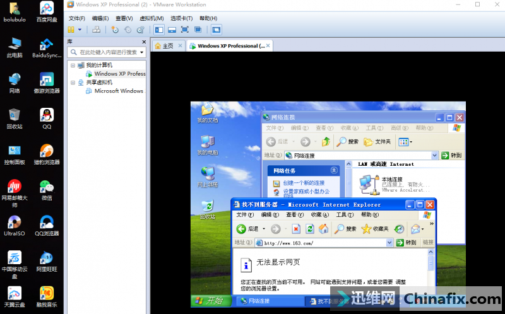The height and width of the screenshot is (314, 505).
Task: Click the IE 收藏夹 favorites button
Action: click(375, 229)
